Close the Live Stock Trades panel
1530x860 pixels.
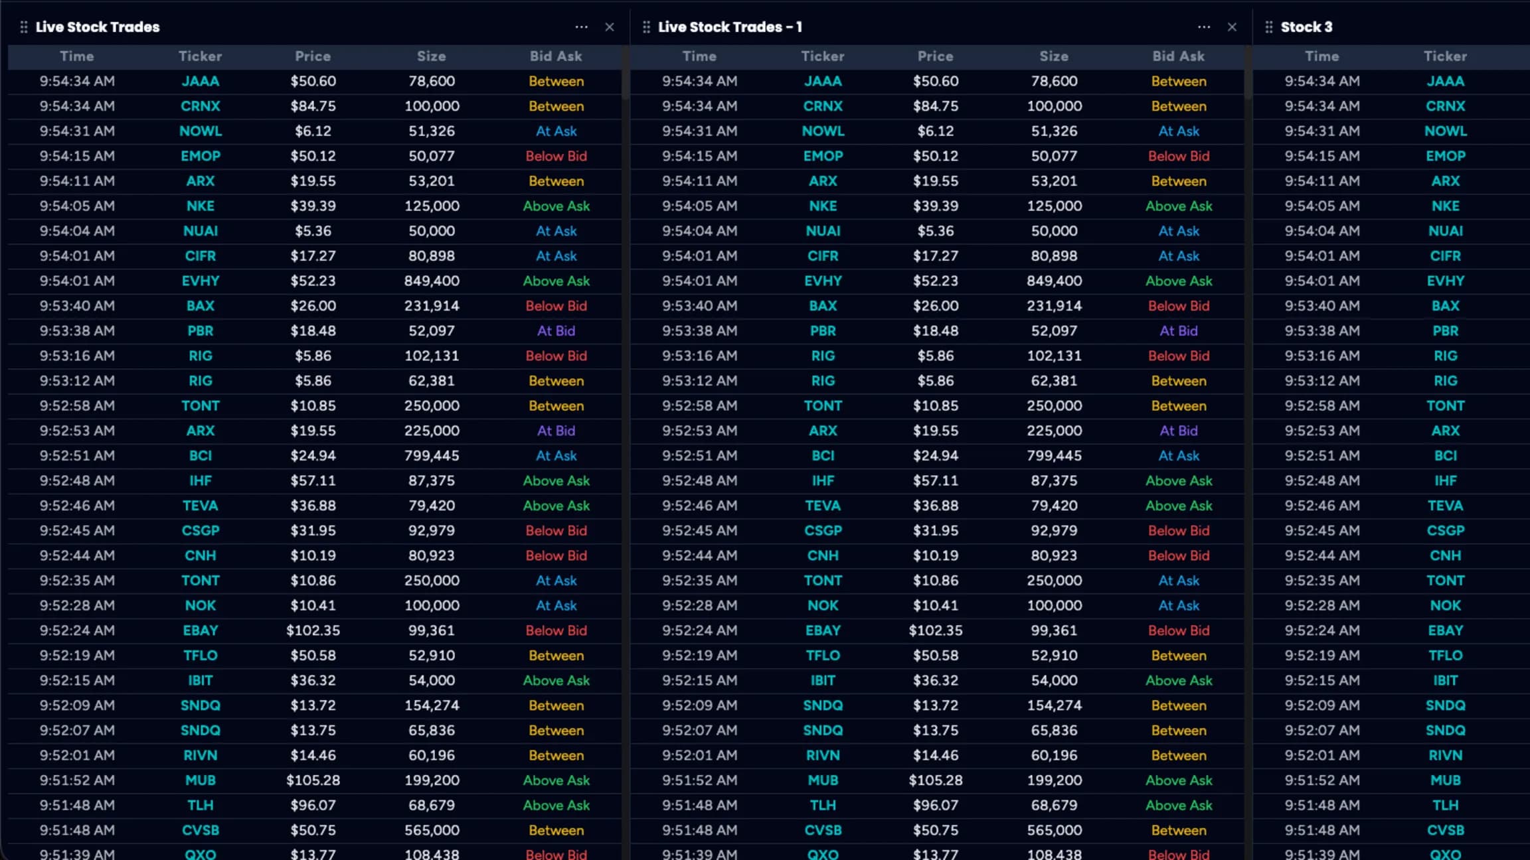tap(610, 27)
